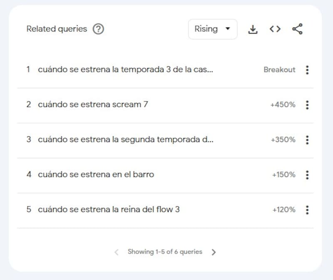Click the query cuándo se estrena en el barro
This screenshot has width=333, height=280.
point(96,175)
